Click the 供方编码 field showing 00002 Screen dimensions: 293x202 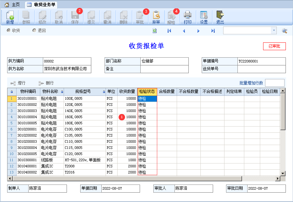click(67, 61)
